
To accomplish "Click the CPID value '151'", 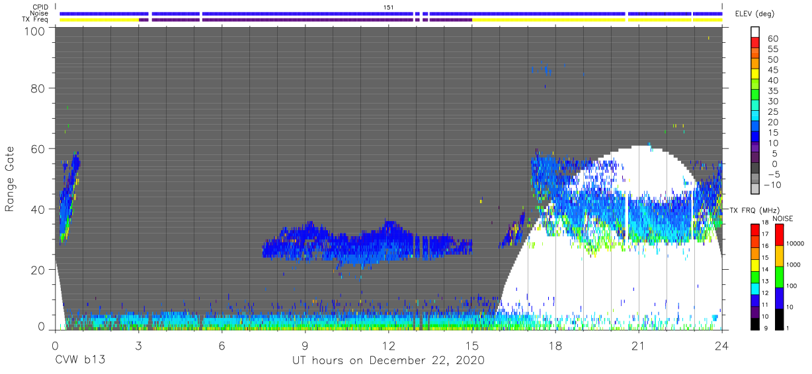I will coord(389,7).
